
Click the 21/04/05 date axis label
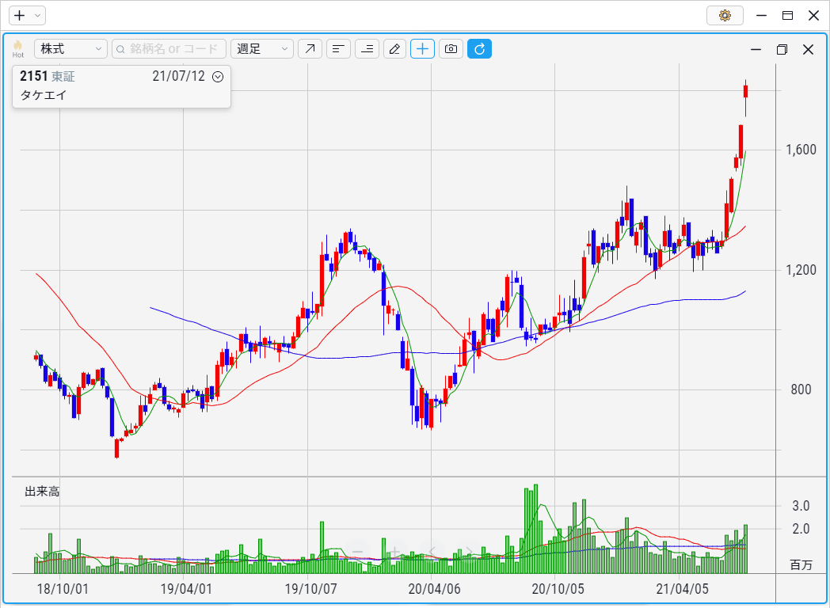(683, 589)
